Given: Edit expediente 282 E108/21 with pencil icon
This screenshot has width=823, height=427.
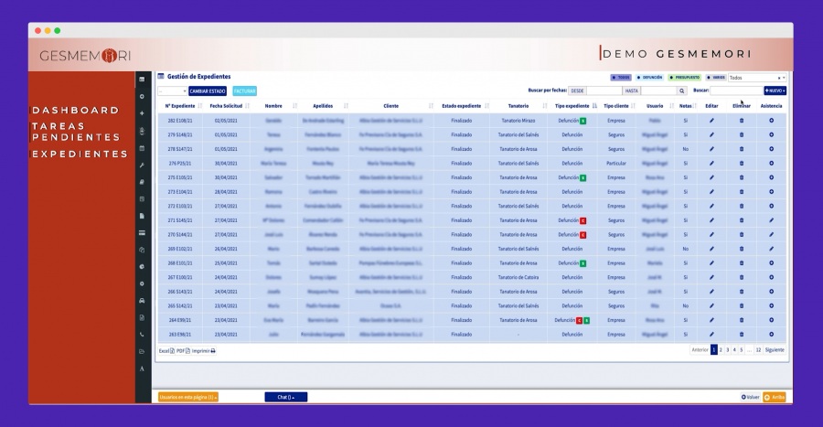Looking at the screenshot, I should click(711, 121).
